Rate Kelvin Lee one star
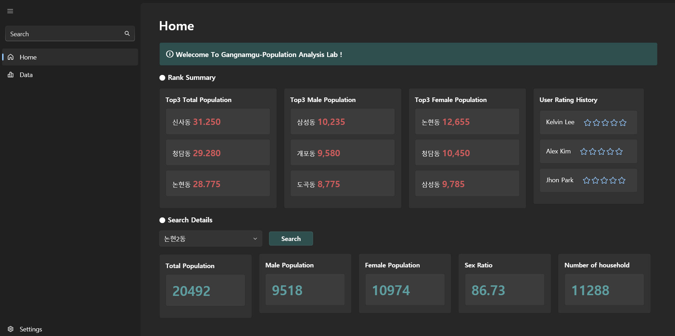 (x=587, y=122)
